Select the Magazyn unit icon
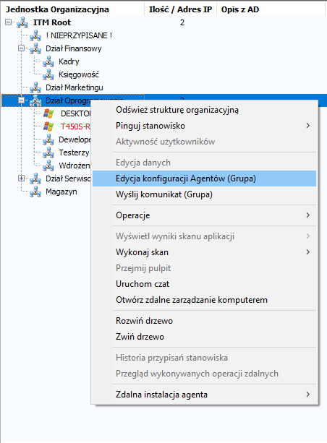This screenshot has width=327, height=443. pos(35,192)
